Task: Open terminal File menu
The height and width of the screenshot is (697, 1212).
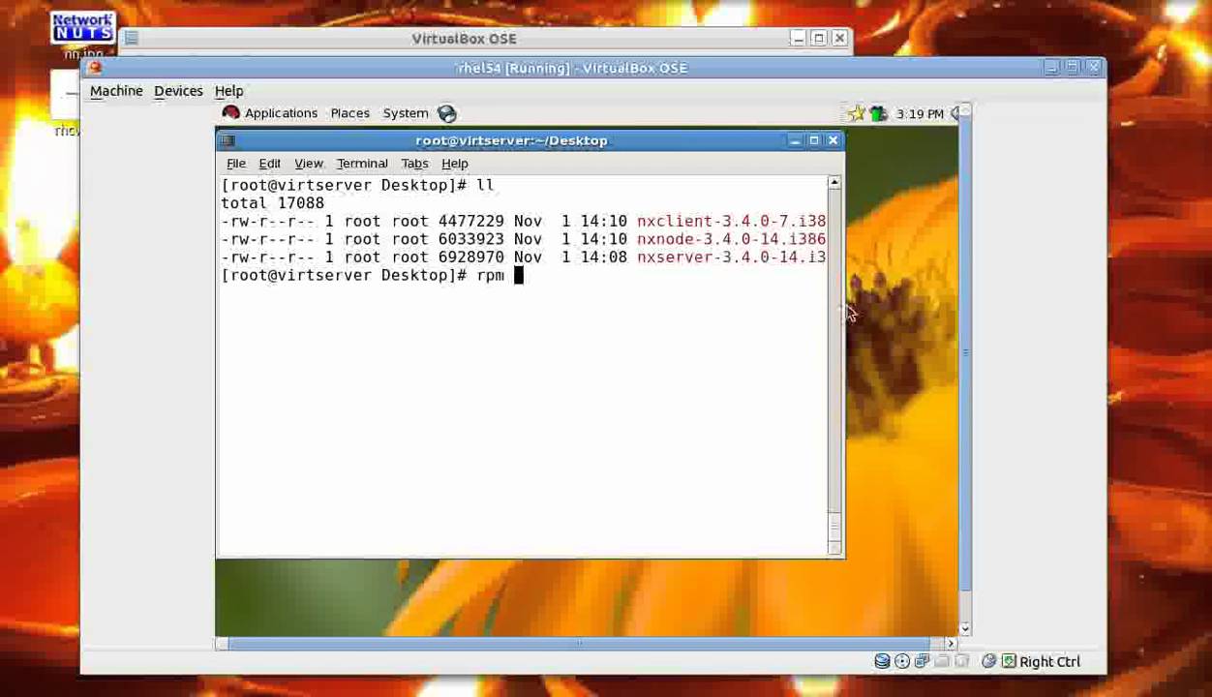Action: 236,164
